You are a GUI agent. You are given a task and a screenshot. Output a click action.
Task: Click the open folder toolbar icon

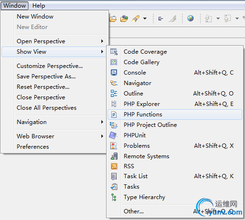pos(113,19)
